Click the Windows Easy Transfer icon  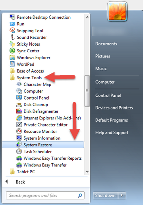tap(19, 165)
